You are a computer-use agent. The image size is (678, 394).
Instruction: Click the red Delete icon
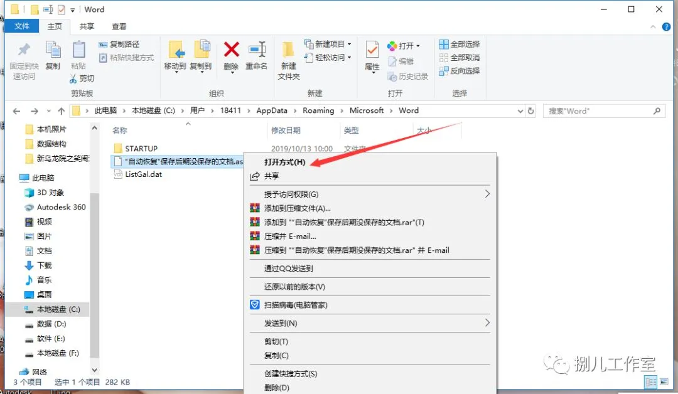231,49
